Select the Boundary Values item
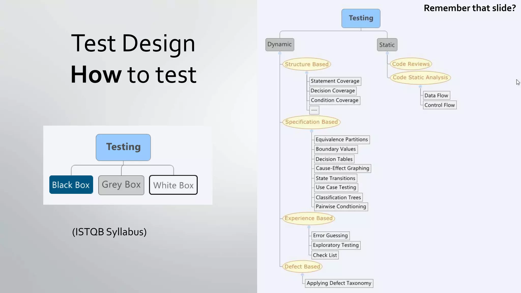 coord(336,149)
